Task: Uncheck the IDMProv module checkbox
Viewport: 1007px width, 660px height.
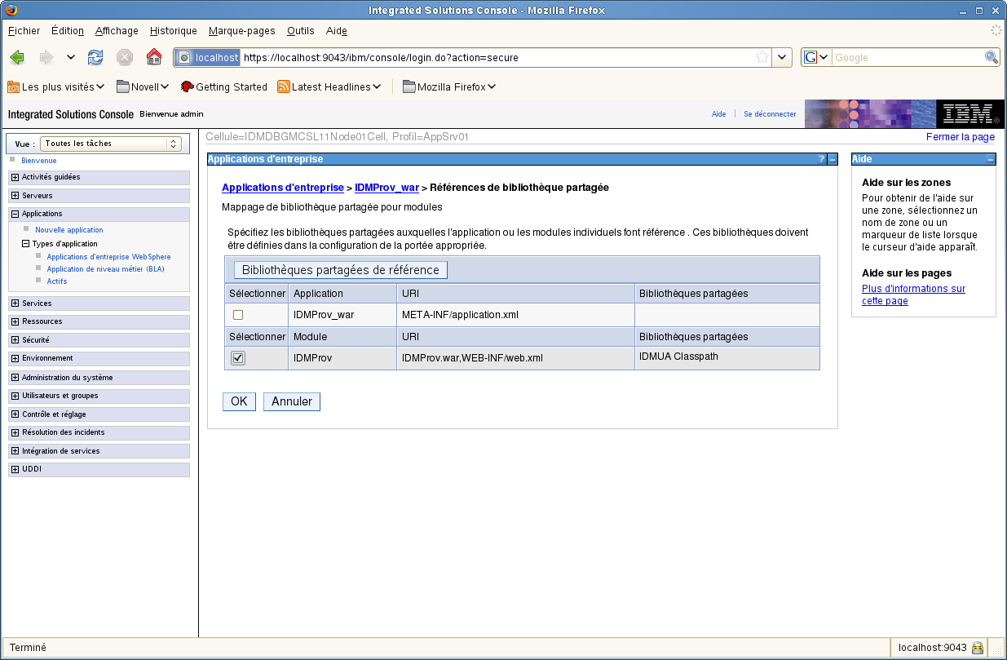Action: coord(238,358)
